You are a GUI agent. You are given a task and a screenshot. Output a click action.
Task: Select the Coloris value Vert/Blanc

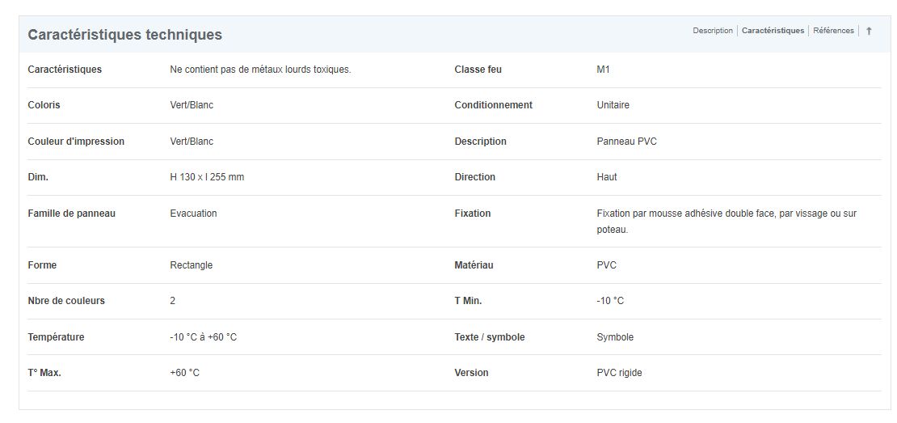192,105
